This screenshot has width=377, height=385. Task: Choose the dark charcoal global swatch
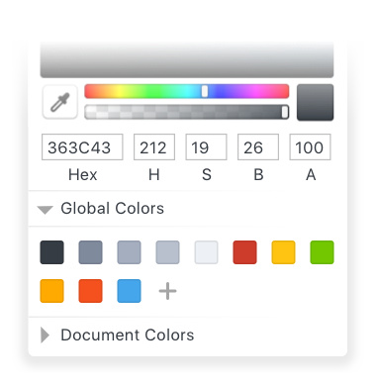pyautogui.click(x=51, y=252)
